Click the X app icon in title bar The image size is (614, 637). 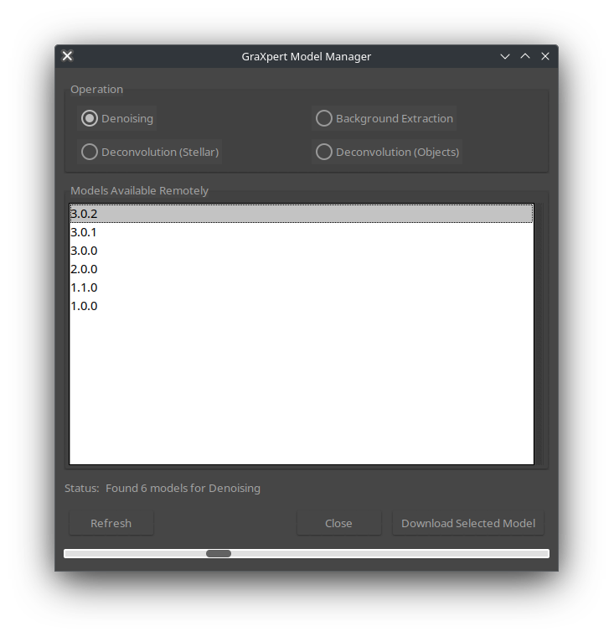click(67, 56)
